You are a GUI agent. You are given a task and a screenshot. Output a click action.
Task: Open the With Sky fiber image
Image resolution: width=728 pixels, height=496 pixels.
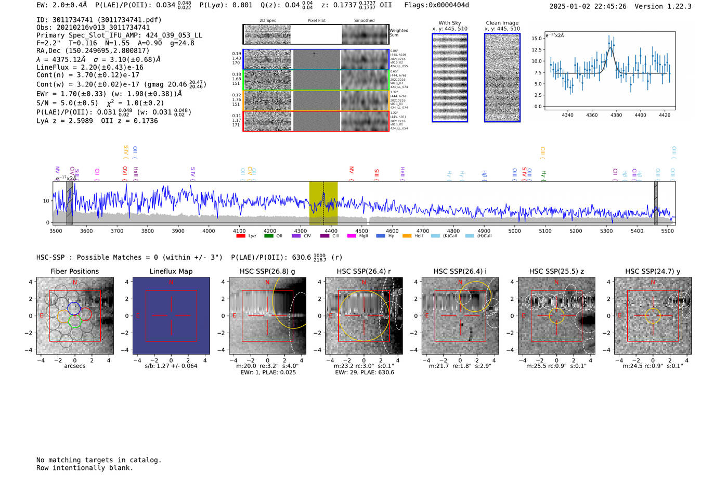point(450,78)
